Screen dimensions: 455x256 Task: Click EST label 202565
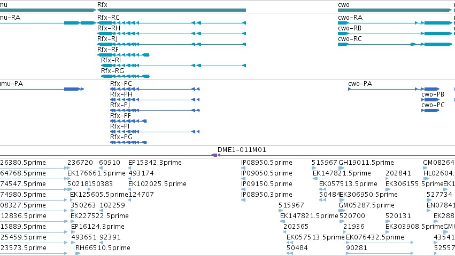click(x=296, y=227)
